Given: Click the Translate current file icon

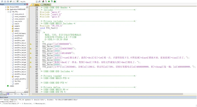Looking at the screenshot, I should click(2, 2).
